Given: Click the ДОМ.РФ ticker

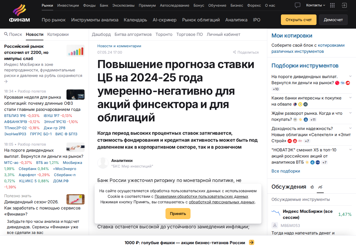Looking at the screenshot, I should pos(61,181).
